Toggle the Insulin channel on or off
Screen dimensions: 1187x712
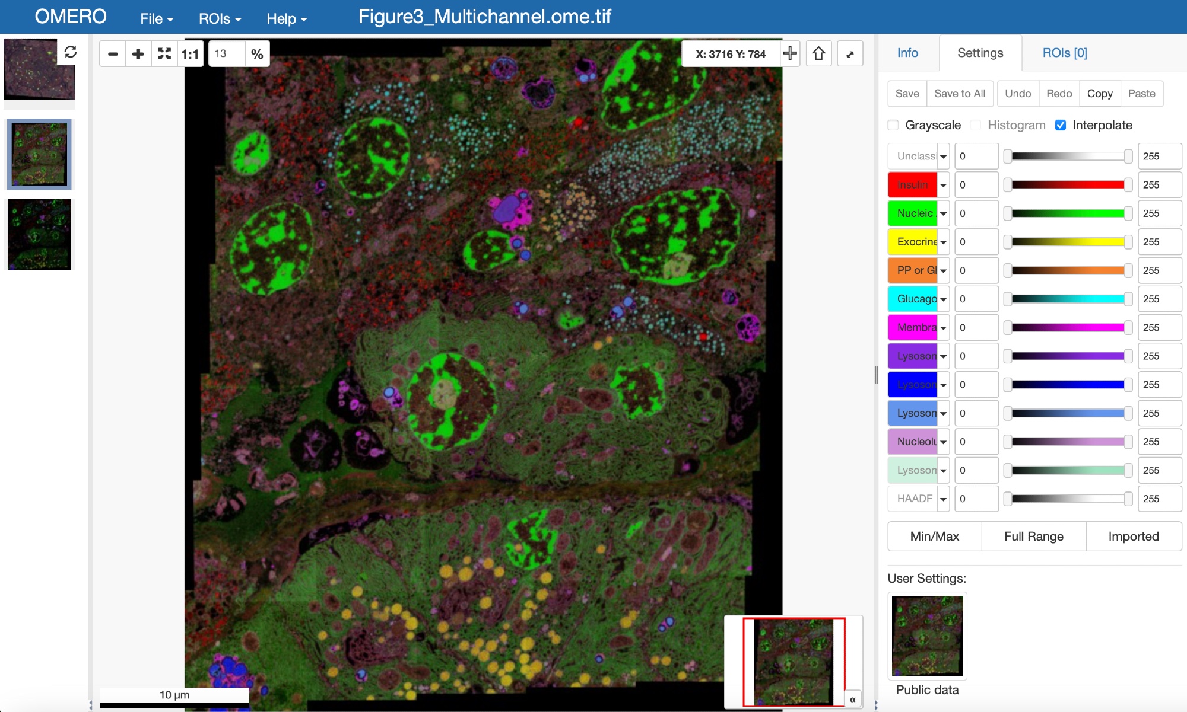[x=912, y=185]
